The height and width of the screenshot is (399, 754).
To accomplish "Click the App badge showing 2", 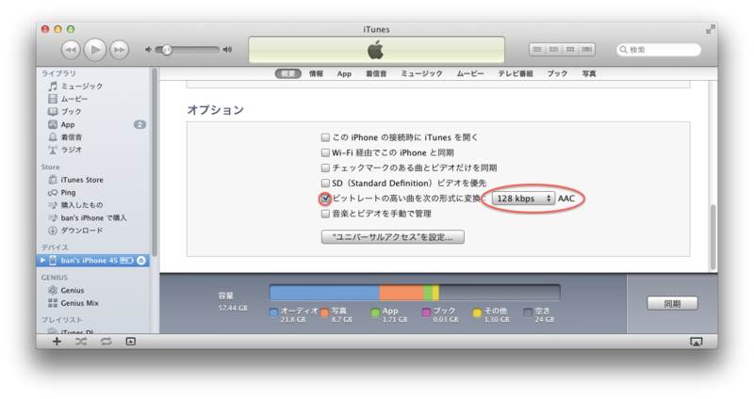I will pyautogui.click(x=139, y=124).
